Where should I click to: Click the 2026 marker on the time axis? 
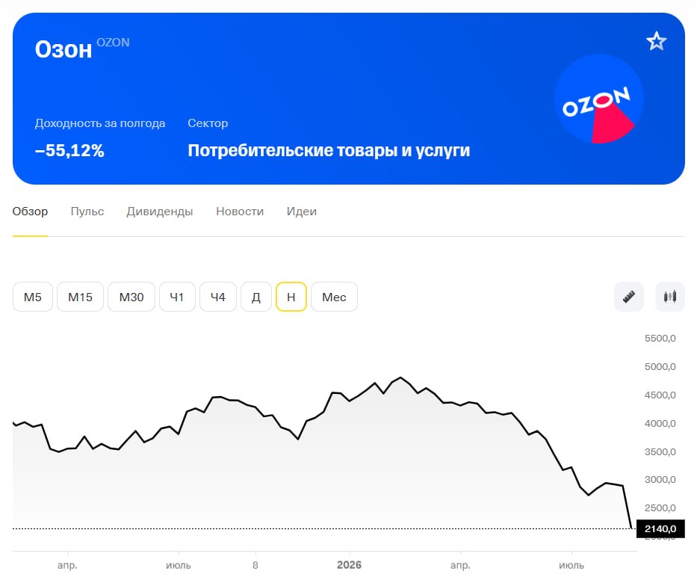pos(350,565)
